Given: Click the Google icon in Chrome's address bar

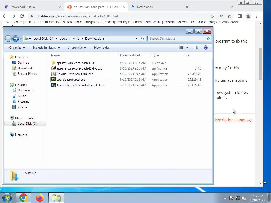Looking at the screenshot, I should coord(212,16).
